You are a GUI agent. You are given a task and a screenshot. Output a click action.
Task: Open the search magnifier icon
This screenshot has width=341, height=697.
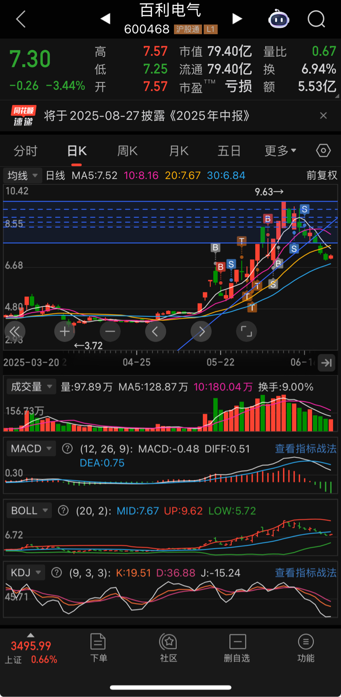(316, 19)
